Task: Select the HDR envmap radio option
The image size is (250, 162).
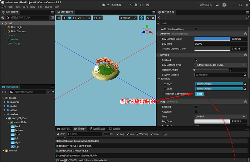Action: coord(165,84)
